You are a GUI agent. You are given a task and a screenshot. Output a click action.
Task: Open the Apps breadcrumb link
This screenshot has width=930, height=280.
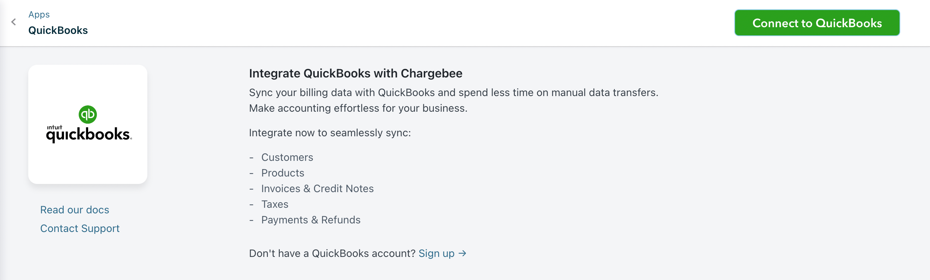[x=39, y=15]
